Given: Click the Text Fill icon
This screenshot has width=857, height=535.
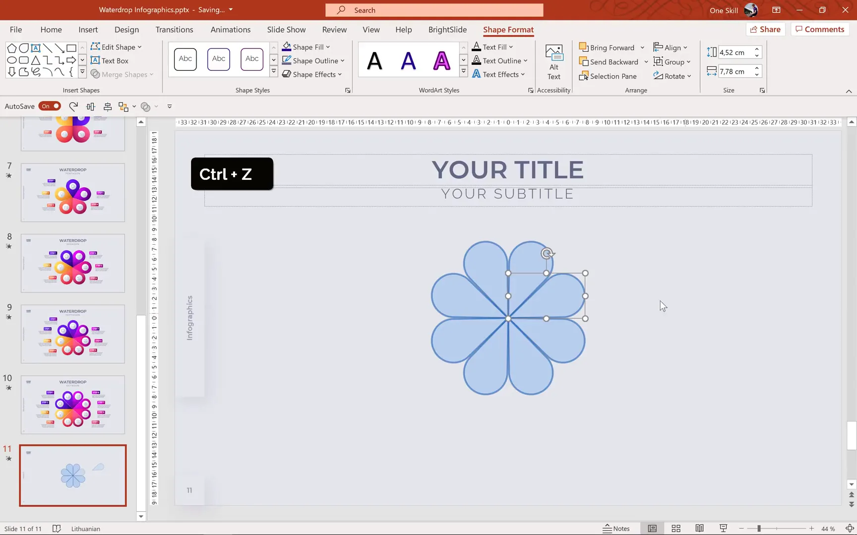Looking at the screenshot, I should (x=477, y=47).
